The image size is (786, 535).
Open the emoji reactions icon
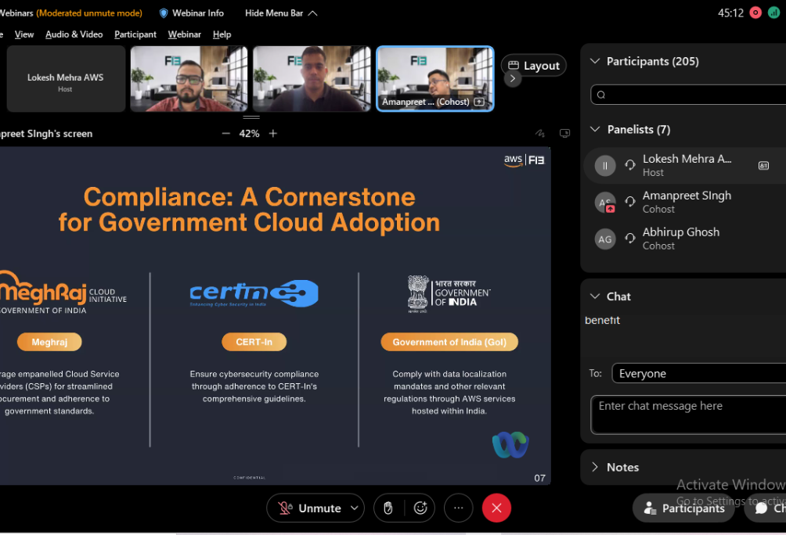pos(420,508)
